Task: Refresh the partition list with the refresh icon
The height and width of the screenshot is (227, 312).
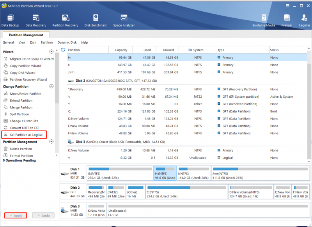Action: click(63, 50)
